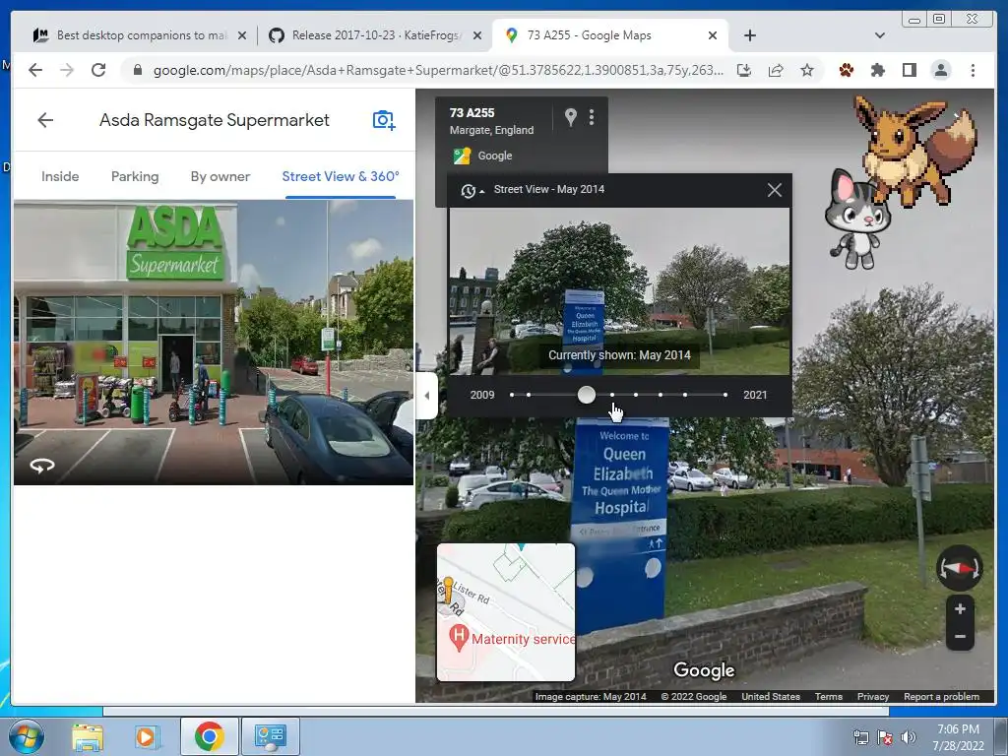Close the Release 2017-10-23 GitHub tab
Screen dimensions: 1008x756
click(477, 35)
